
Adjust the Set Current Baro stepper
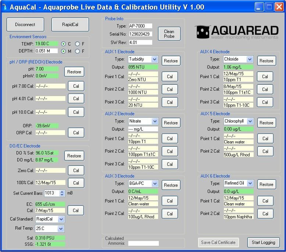tap(62, 193)
